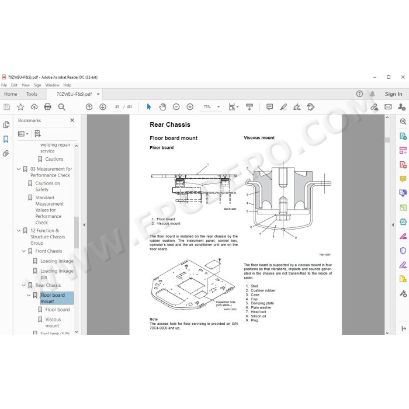409x409 pixels.
Task: Share a link to this file
Action: tap(375, 107)
